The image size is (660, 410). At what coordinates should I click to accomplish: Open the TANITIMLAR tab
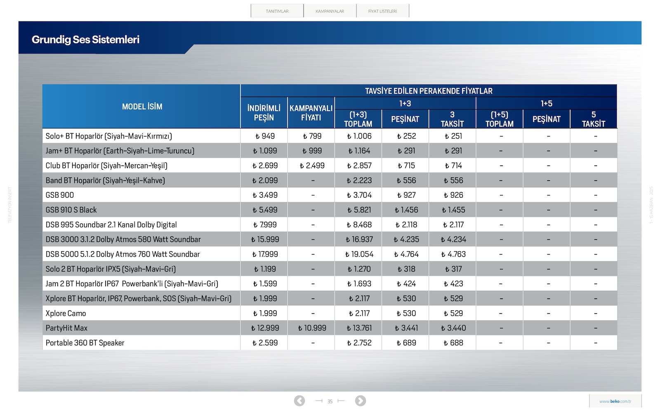pyautogui.click(x=277, y=11)
